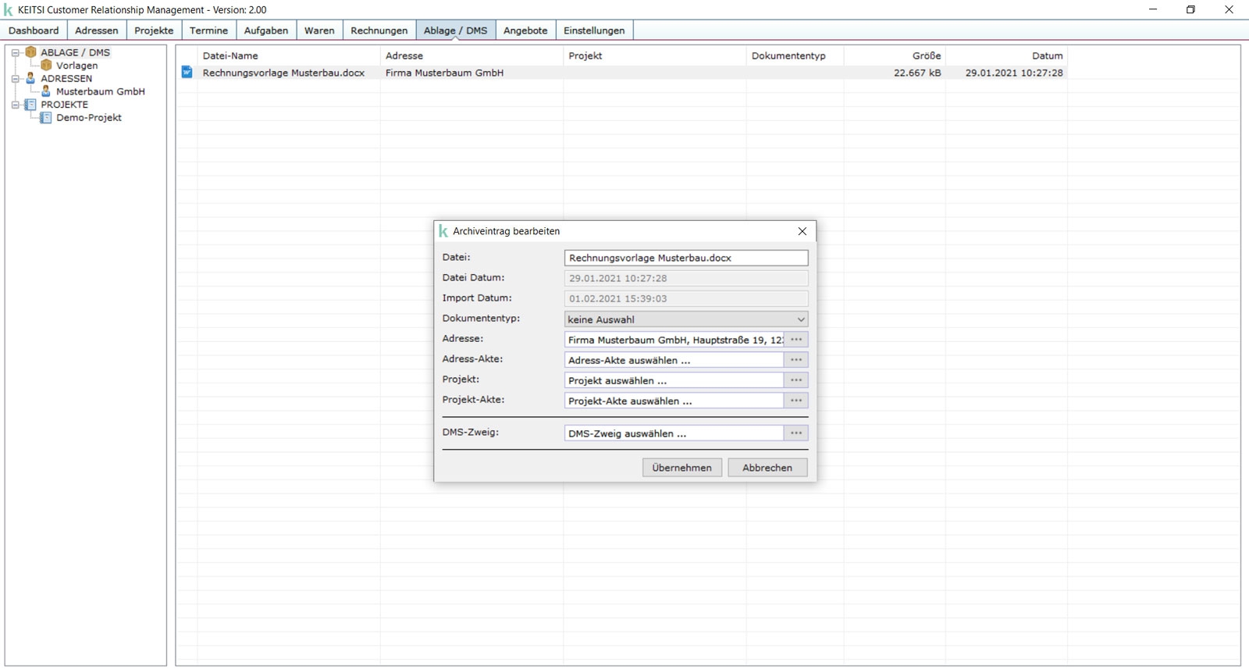Click the ADRESSEN person icon
The height and width of the screenshot is (670, 1249).
tap(30, 78)
